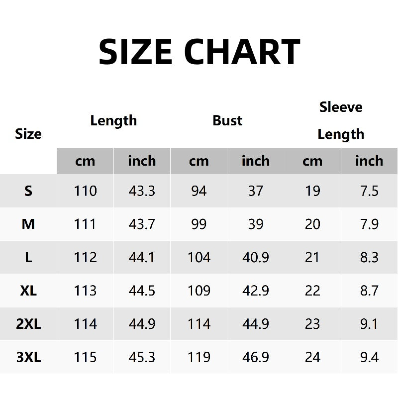This screenshot has height=398, width=398.
Task: Click the Bust column header
Action: pos(227,120)
